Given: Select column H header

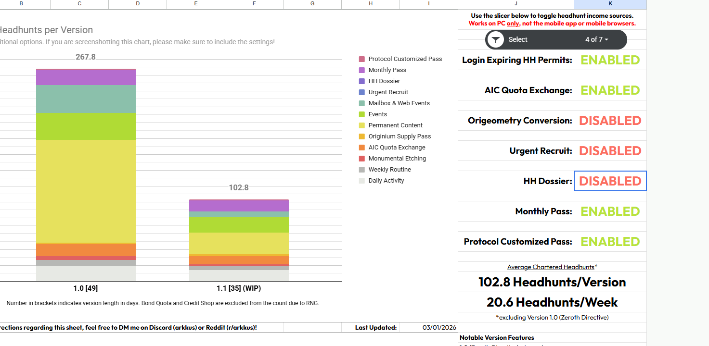Looking at the screenshot, I should coord(371,4).
